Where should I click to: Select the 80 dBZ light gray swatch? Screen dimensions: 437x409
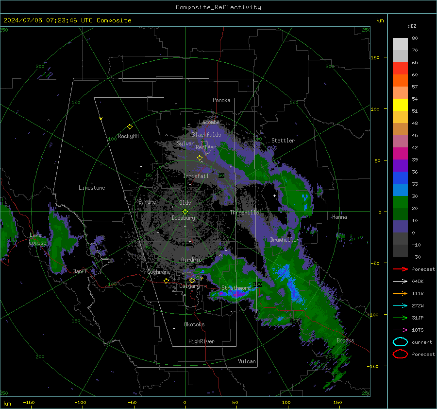[400, 44]
